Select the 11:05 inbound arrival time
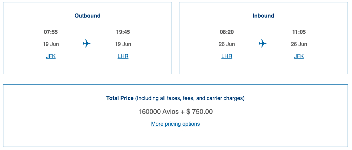Viewport: 352px width, 150px height. click(x=299, y=32)
